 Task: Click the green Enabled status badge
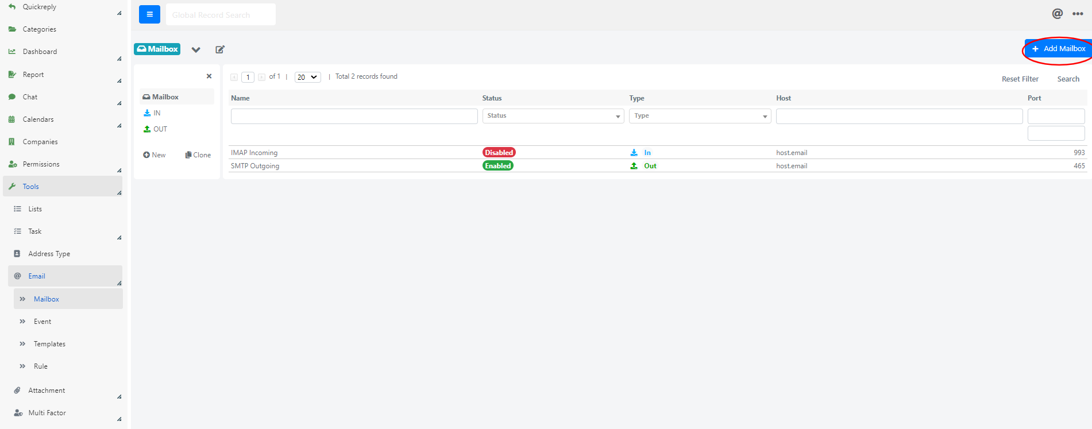coord(497,166)
